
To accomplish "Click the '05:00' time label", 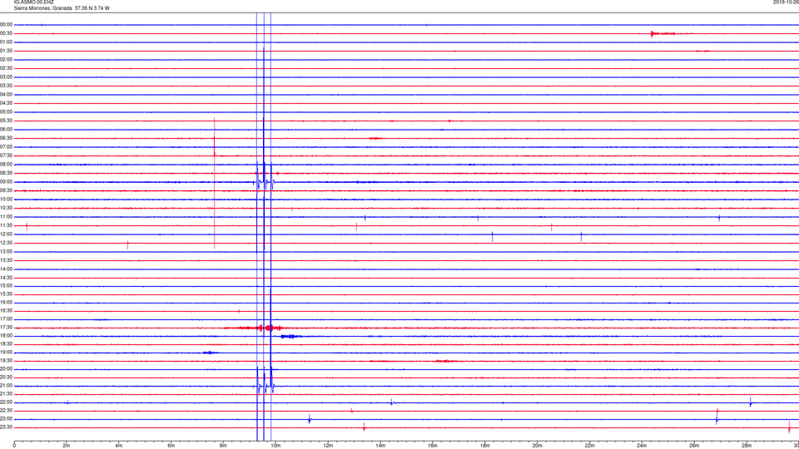I will pyautogui.click(x=7, y=111).
